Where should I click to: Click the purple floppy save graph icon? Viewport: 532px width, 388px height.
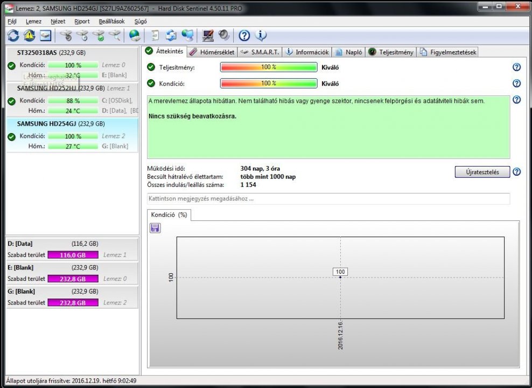[x=155, y=228]
